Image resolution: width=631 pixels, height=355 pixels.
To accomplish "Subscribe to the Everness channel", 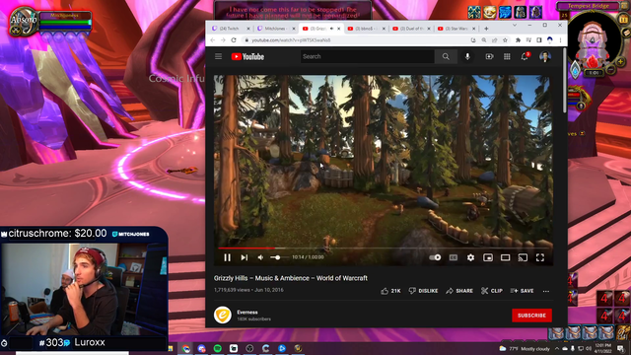I will [531, 316].
